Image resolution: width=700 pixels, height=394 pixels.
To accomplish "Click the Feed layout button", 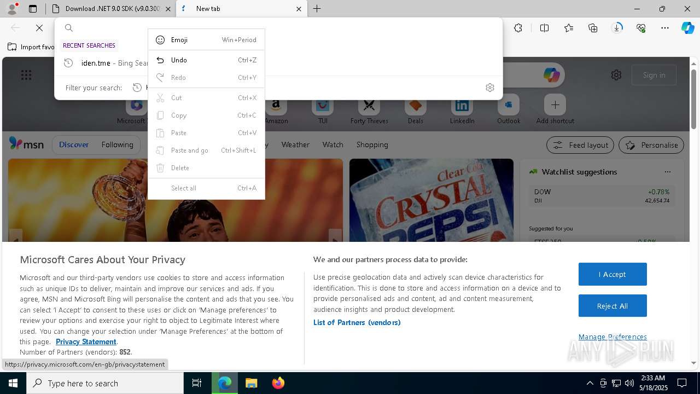I will tap(580, 145).
